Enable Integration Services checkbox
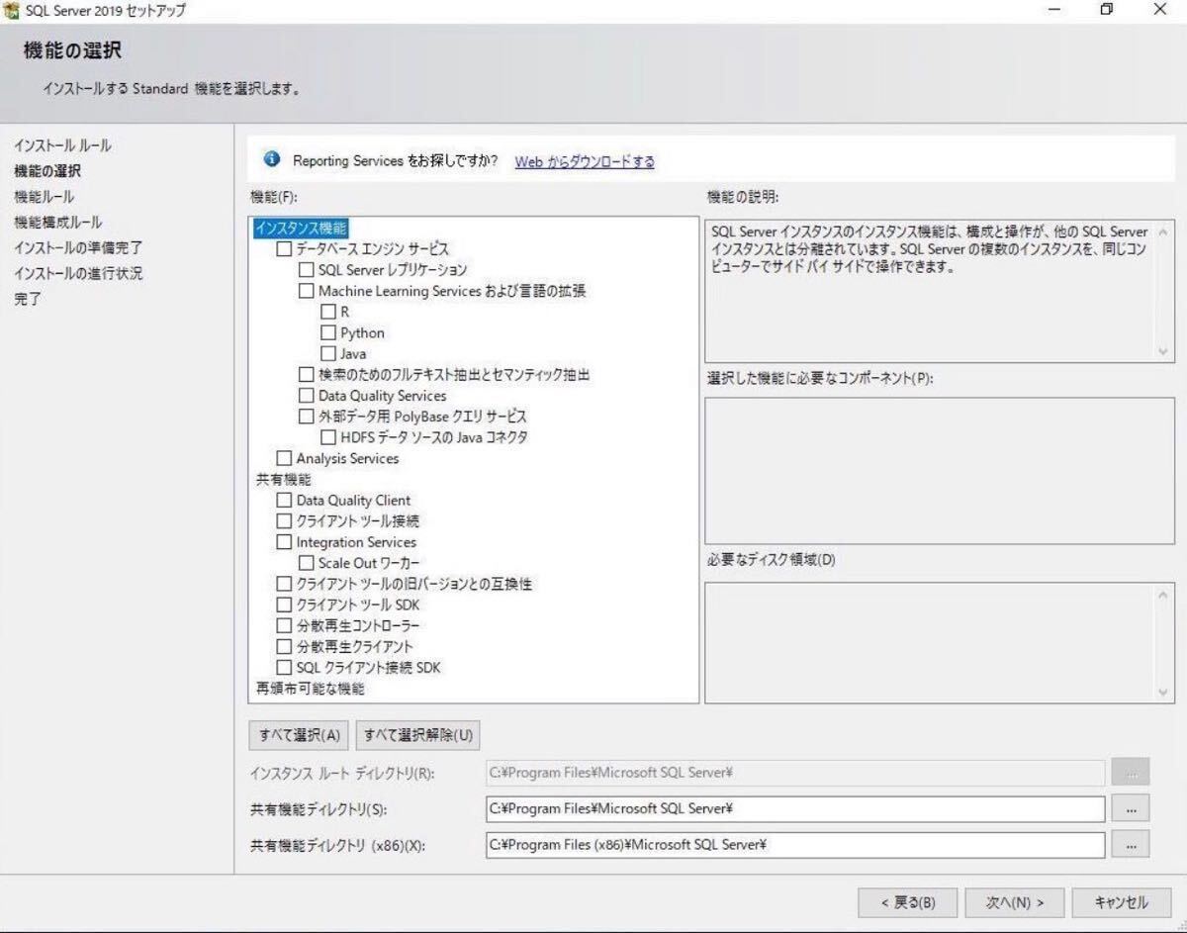Screen dimensions: 1187x933 [284, 542]
